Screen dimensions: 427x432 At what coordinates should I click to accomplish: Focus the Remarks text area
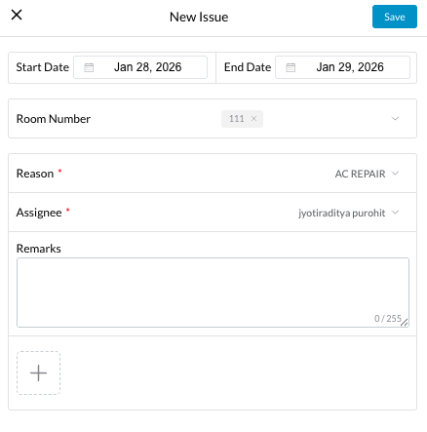213,293
